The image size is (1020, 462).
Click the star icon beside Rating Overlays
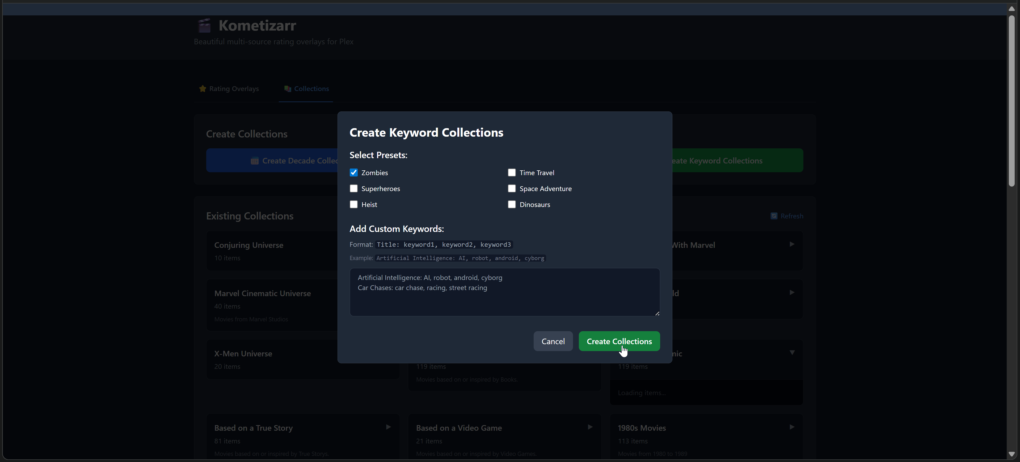click(x=202, y=89)
